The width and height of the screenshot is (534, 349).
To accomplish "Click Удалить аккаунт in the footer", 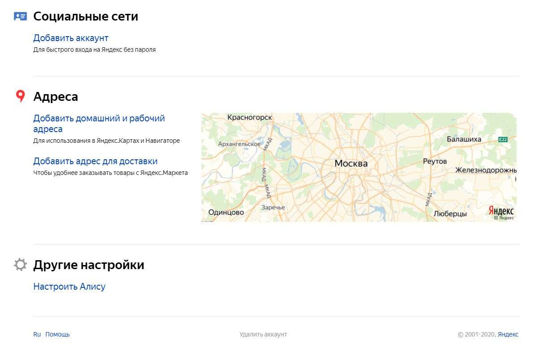I will click(x=263, y=334).
